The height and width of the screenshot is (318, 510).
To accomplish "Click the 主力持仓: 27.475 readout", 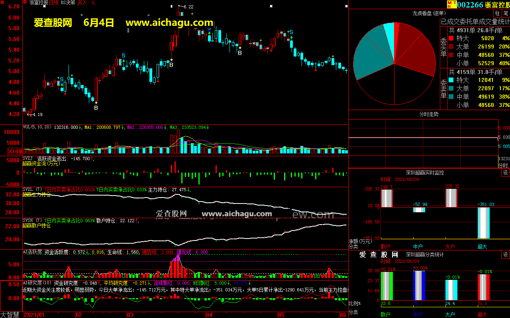I will click(x=167, y=190).
